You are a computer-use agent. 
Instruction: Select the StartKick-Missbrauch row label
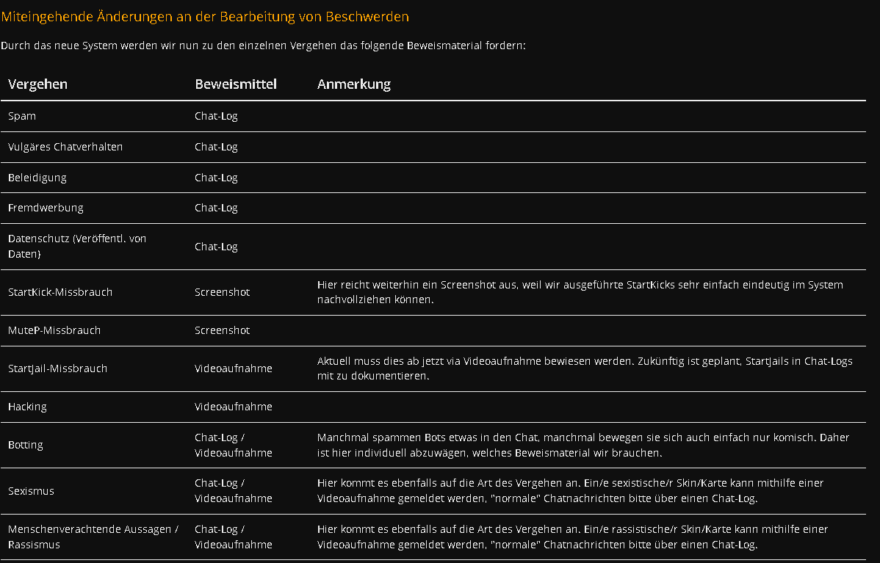pos(60,292)
